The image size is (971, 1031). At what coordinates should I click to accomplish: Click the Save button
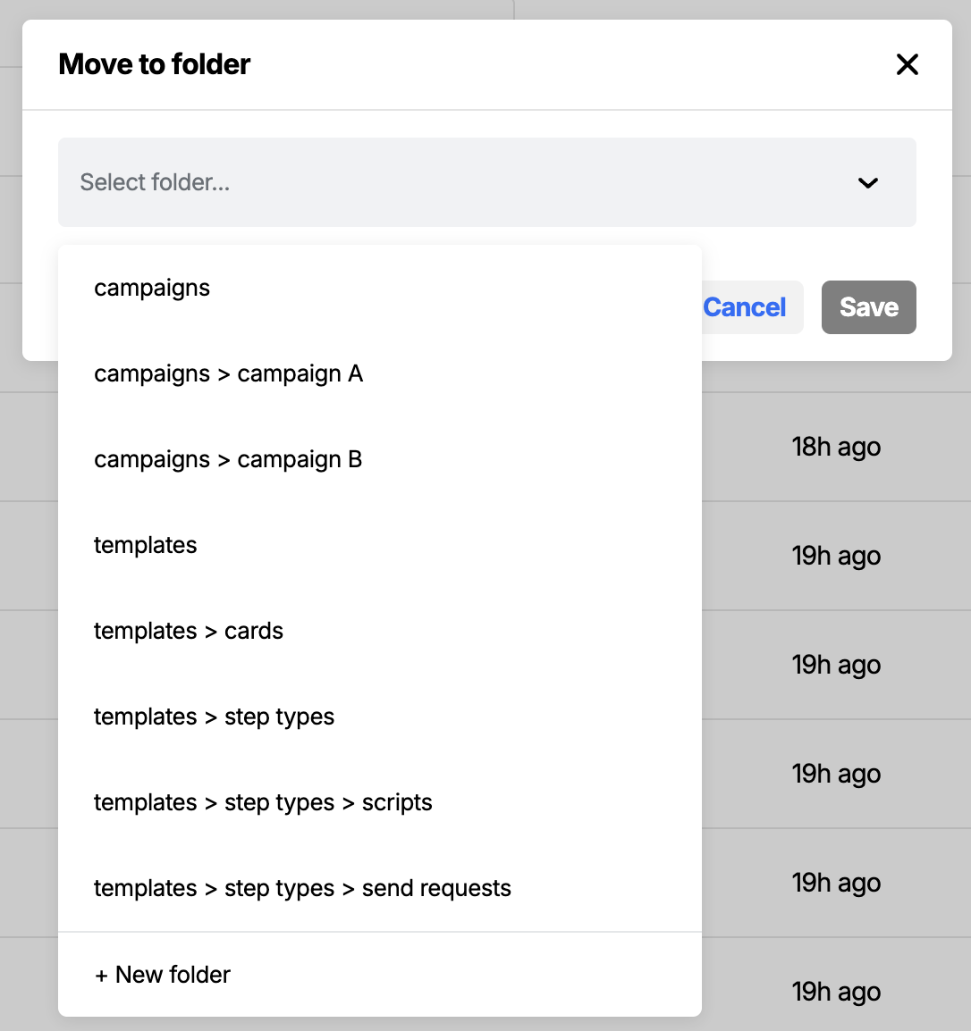click(x=868, y=306)
